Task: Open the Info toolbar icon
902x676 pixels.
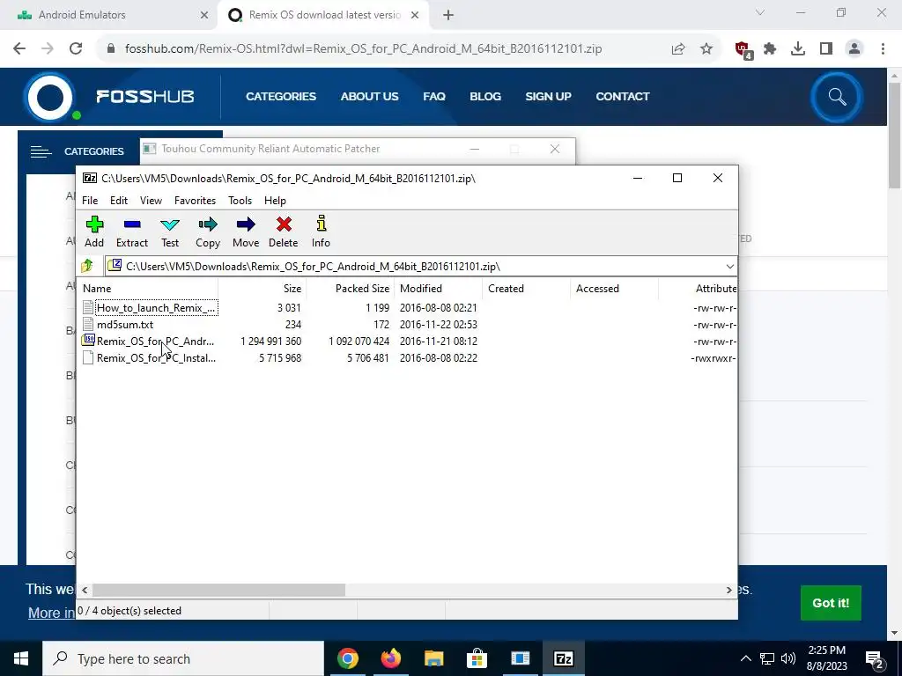Action: click(x=321, y=231)
